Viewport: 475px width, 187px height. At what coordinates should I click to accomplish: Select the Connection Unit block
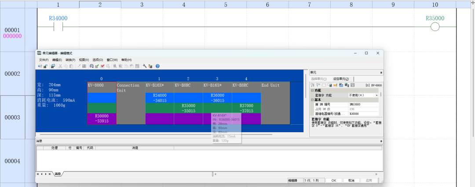[x=131, y=103]
